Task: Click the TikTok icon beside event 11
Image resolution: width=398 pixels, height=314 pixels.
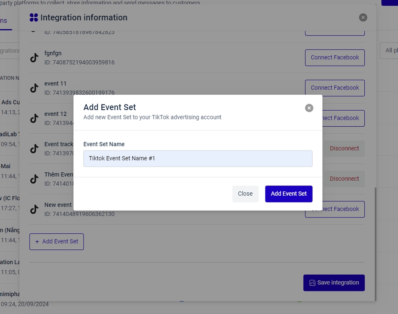Action: click(x=34, y=88)
